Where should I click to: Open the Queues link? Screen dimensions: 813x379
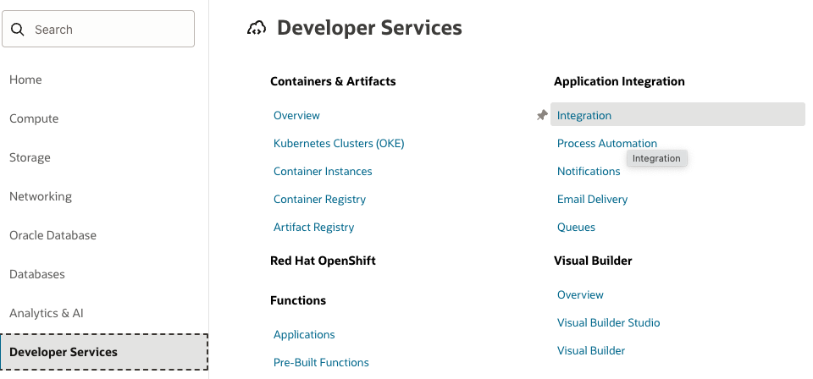(576, 228)
